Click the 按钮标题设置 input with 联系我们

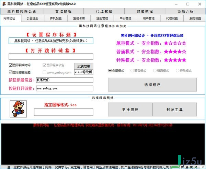[65, 80]
